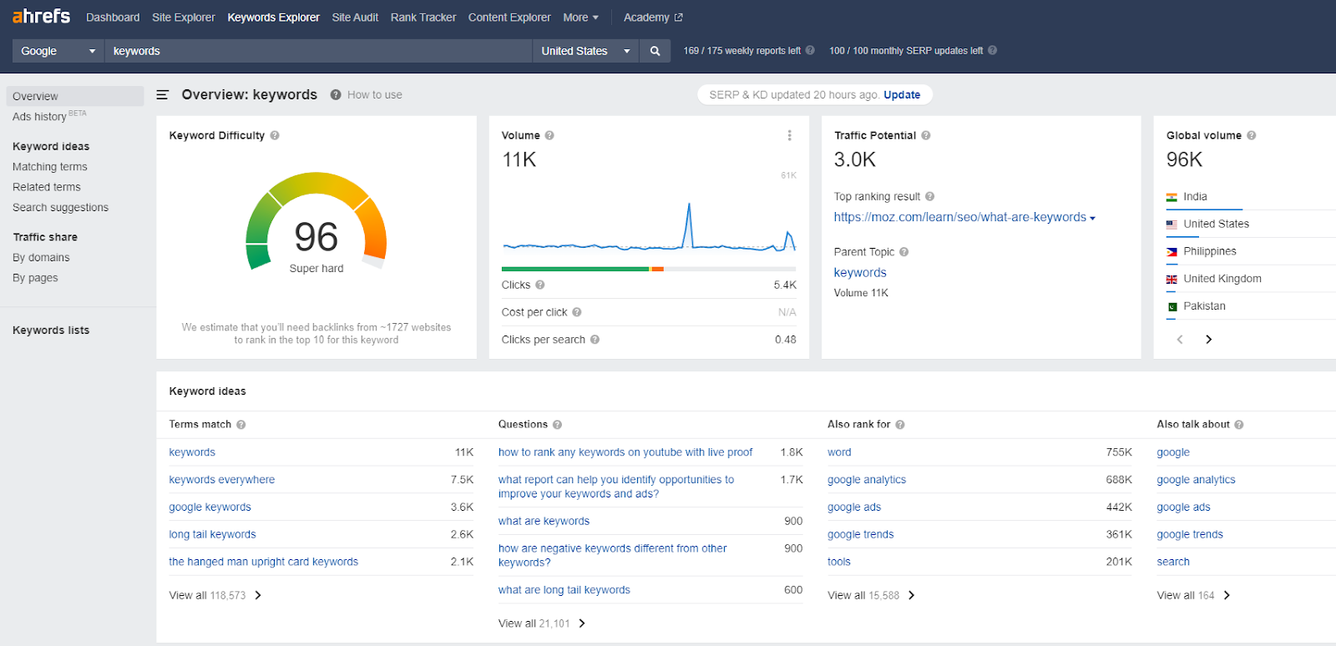The width and height of the screenshot is (1336, 646).
Task: Click help icon next to Clicks
Action: [x=540, y=285]
